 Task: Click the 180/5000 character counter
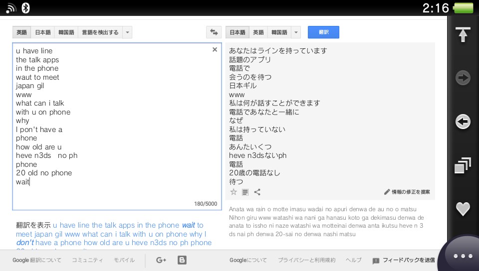click(206, 204)
